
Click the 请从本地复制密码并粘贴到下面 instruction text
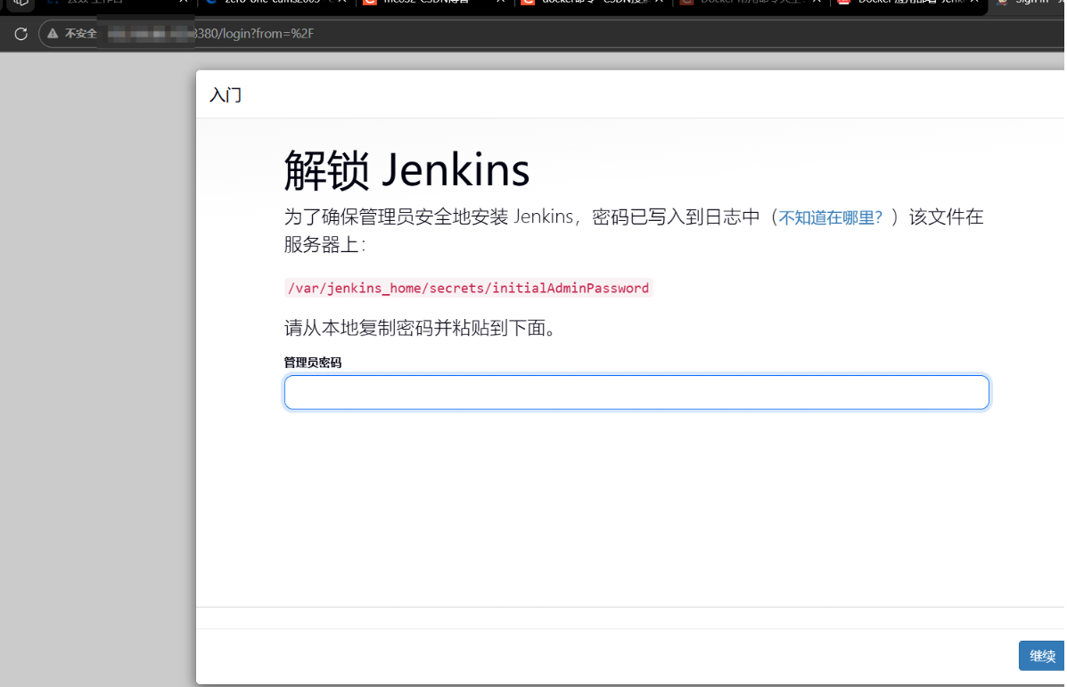(420, 328)
